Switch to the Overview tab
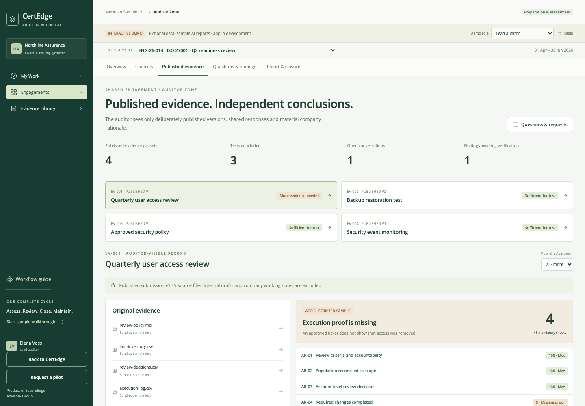The image size is (585, 406). [x=116, y=67]
